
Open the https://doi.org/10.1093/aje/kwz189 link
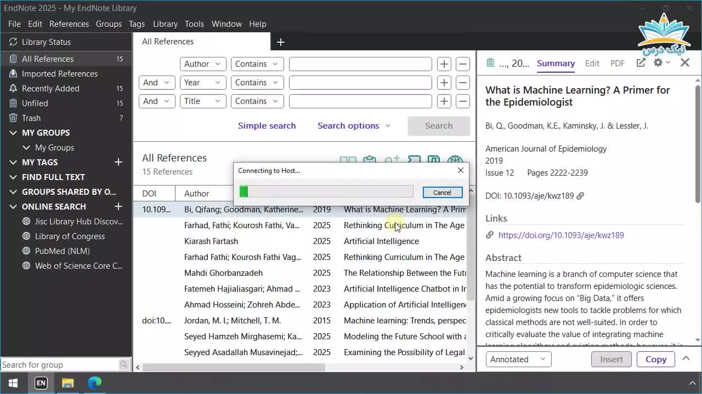pos(561,235)
